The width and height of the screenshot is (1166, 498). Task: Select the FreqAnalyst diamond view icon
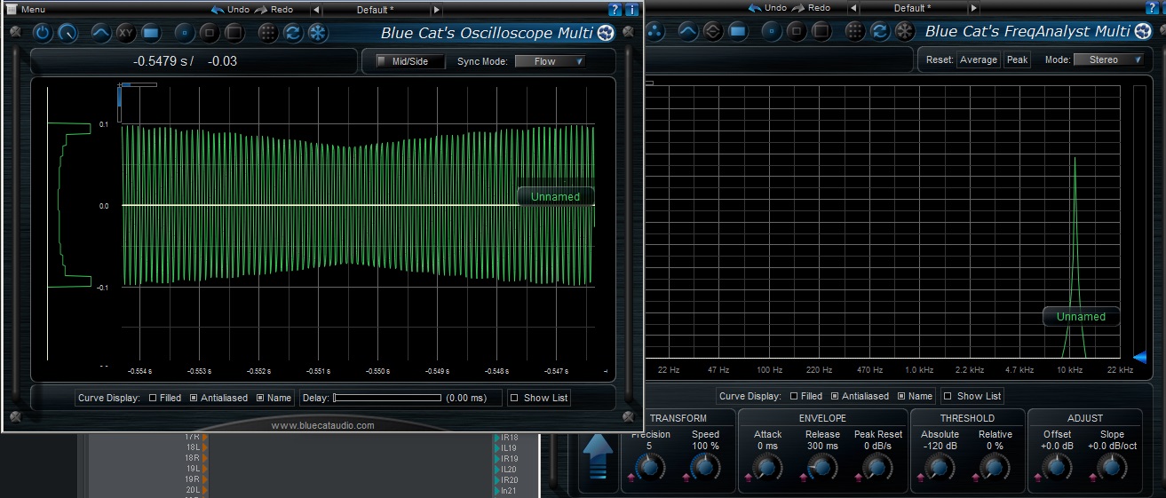713,32
